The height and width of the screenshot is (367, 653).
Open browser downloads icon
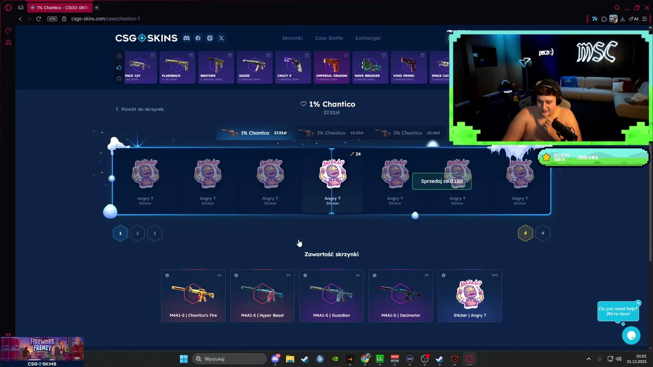(622, 19)
